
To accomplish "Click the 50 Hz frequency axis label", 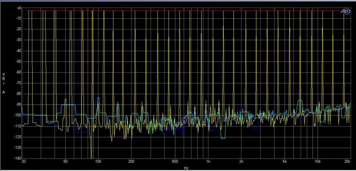I will (66, 162).
